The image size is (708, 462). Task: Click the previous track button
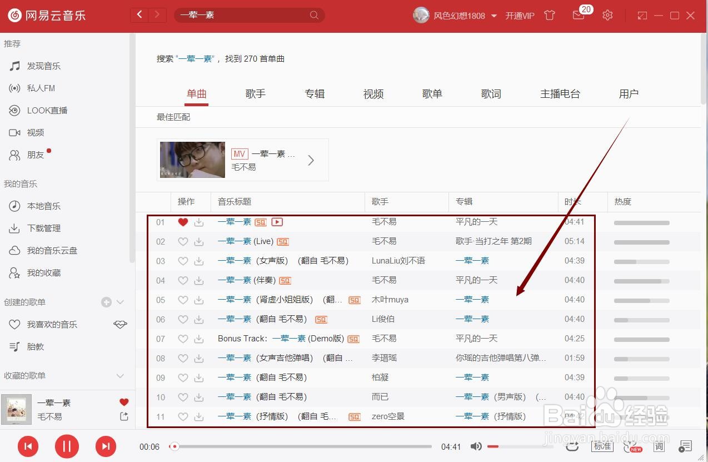(x=28, y=446)
